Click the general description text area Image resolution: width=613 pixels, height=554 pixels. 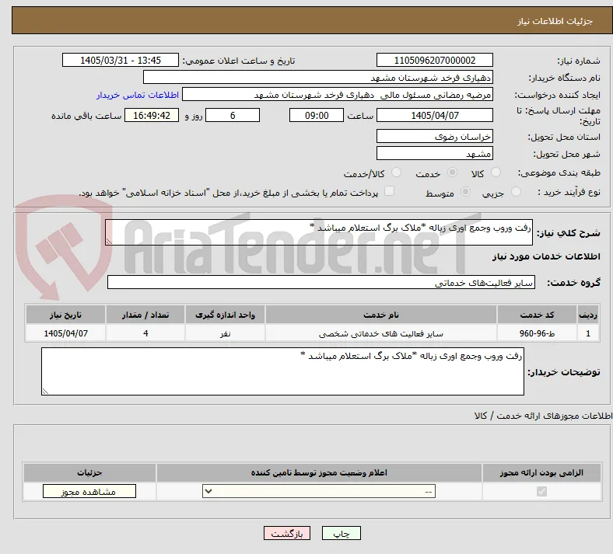(319, 232)
